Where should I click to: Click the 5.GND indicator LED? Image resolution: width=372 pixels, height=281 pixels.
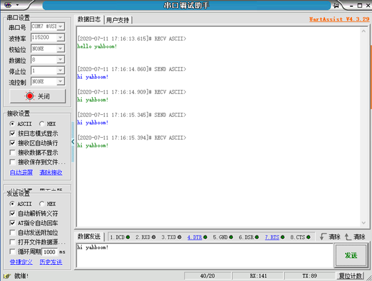pyautogui.click(x=231, y=237)
